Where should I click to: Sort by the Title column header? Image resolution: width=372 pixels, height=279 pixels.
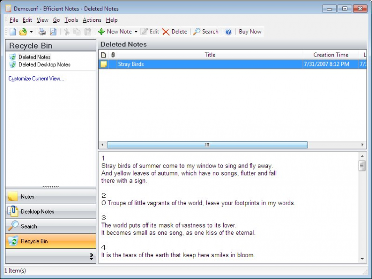pos(210,55)
